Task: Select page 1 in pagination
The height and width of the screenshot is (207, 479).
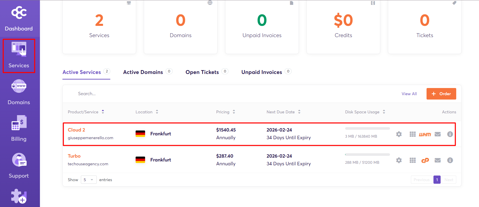Action: point(437,180)
